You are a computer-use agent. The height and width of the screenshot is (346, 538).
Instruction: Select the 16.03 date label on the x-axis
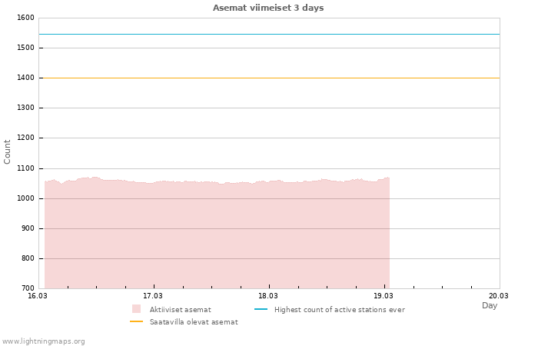click(38, 295)
